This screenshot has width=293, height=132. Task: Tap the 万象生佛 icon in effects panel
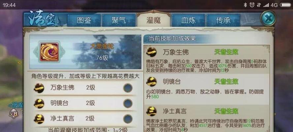point(151,52)
